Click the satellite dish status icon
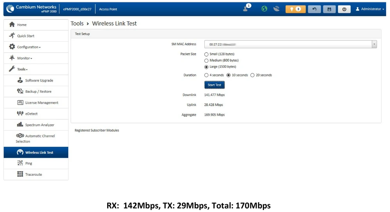 coord(277,9)
